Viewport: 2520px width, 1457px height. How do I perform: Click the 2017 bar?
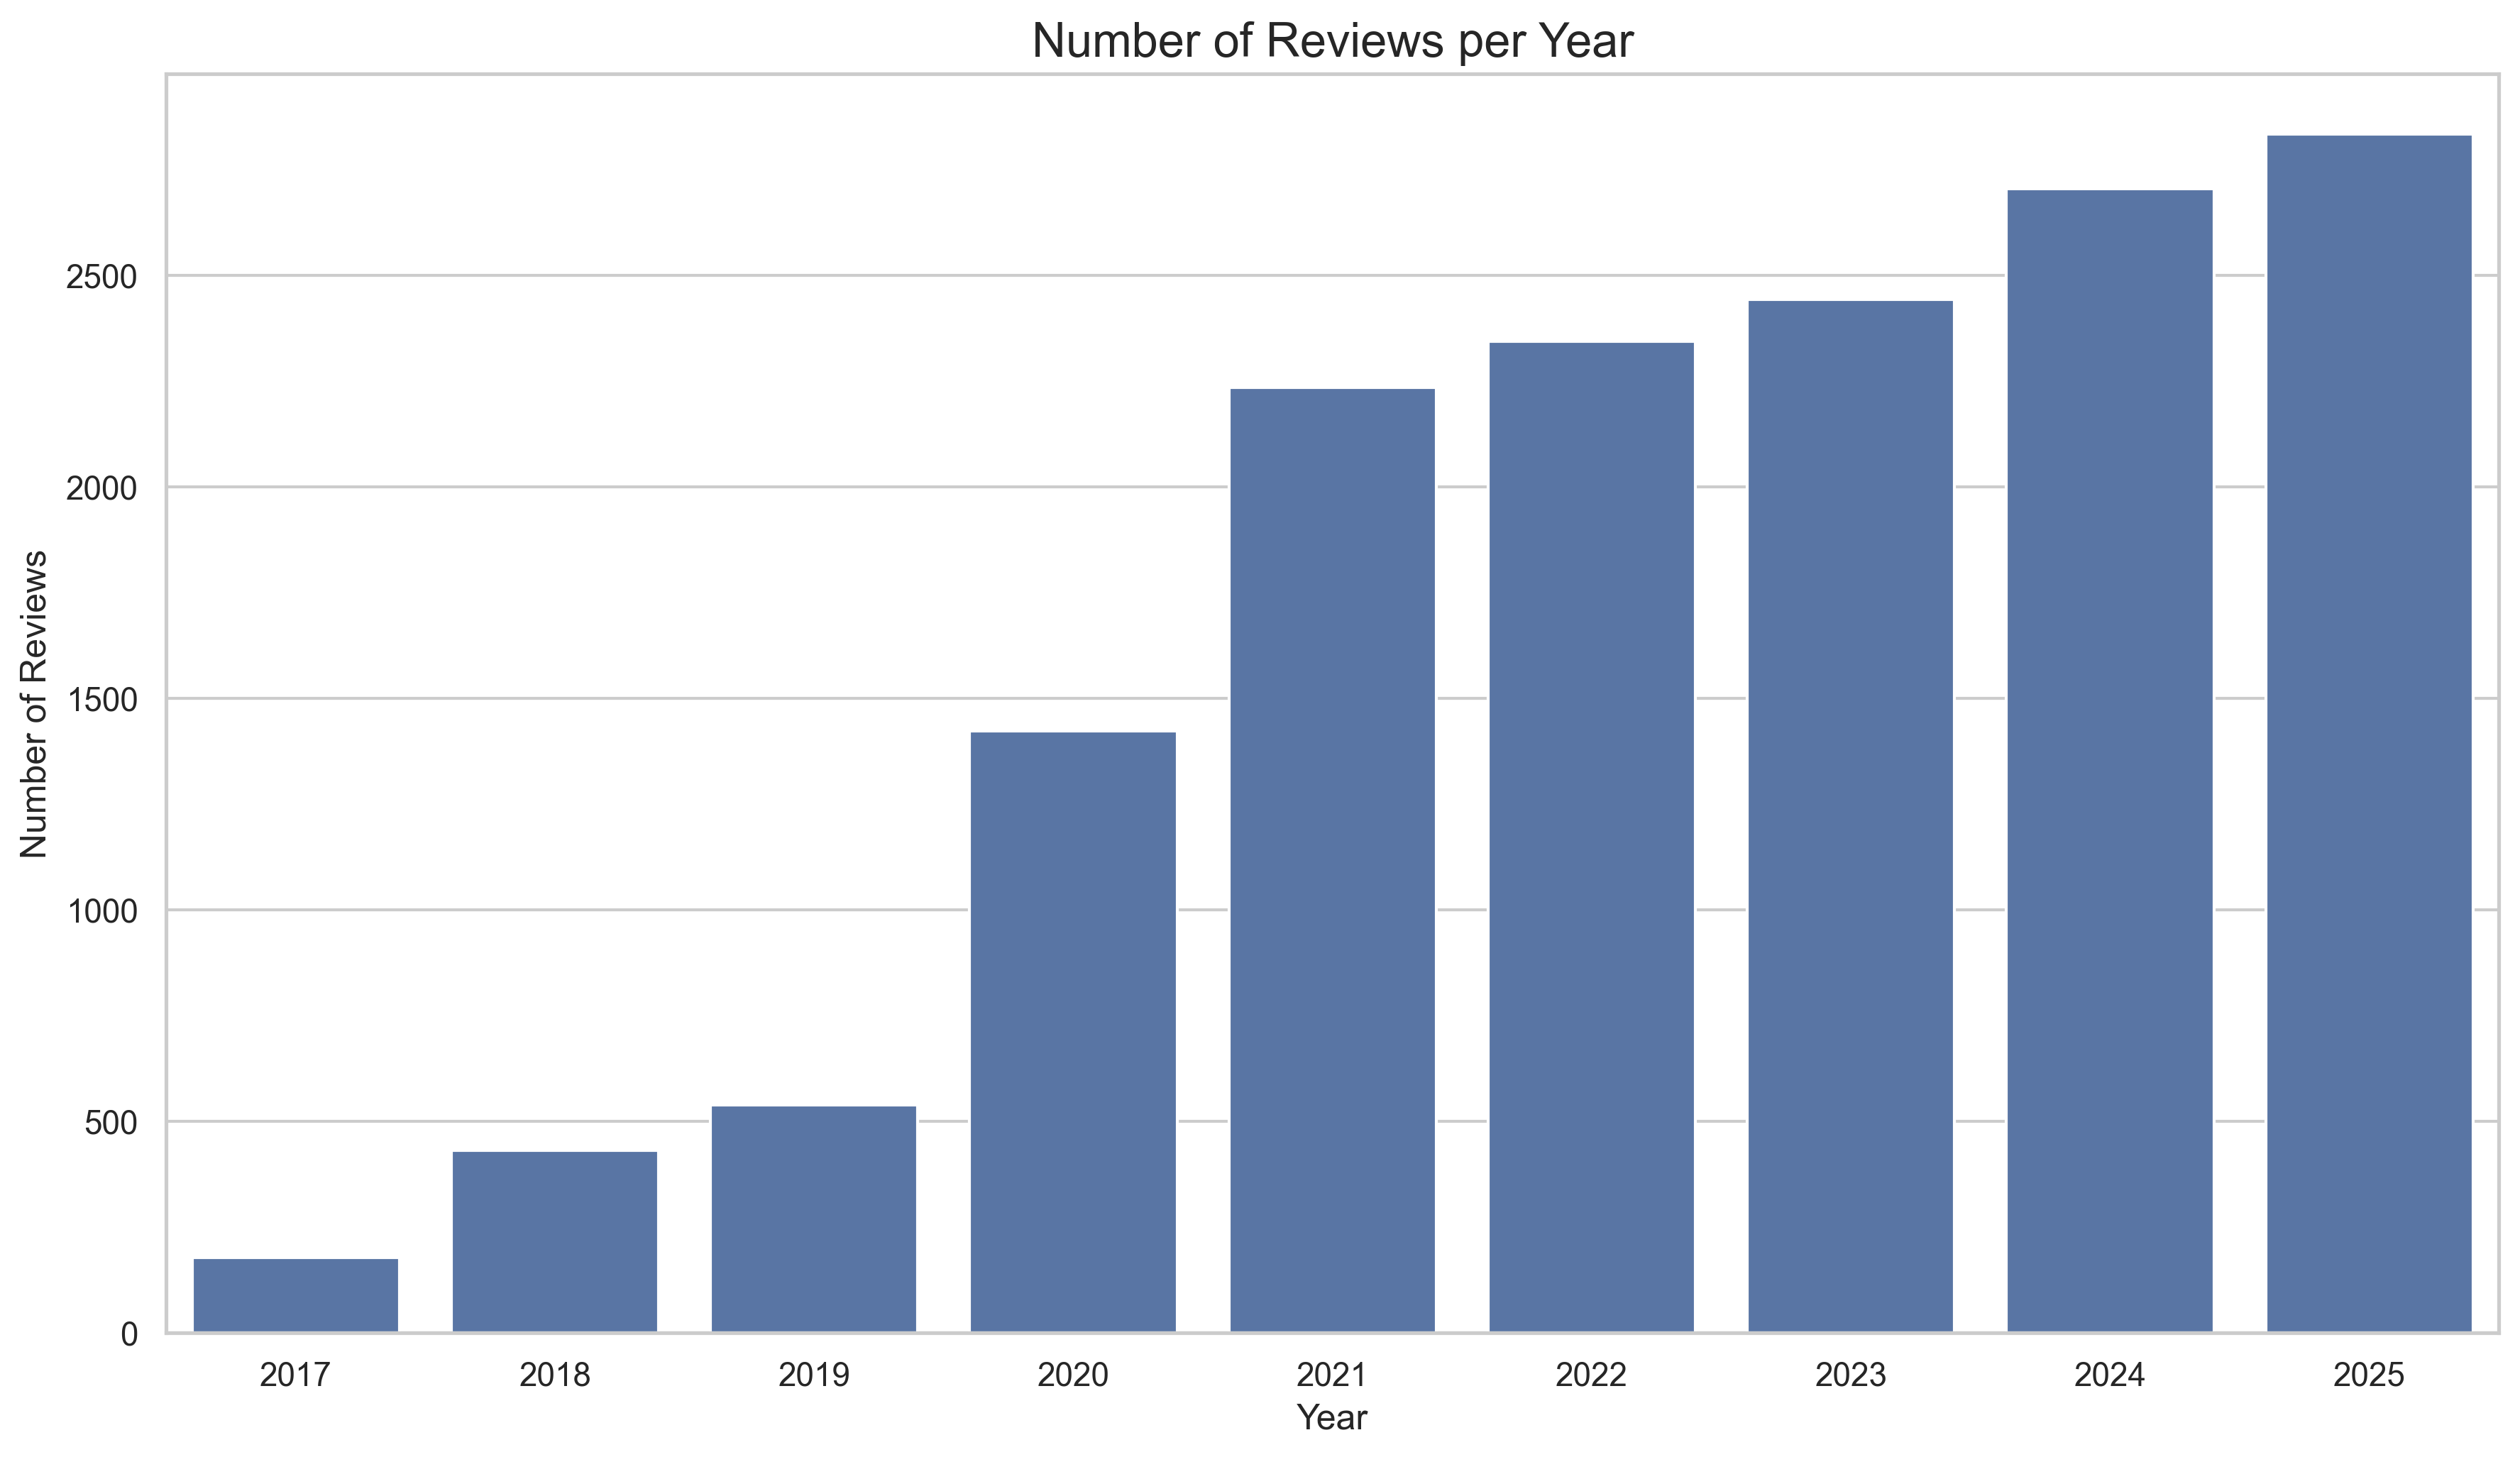(x=296, y=1295)
